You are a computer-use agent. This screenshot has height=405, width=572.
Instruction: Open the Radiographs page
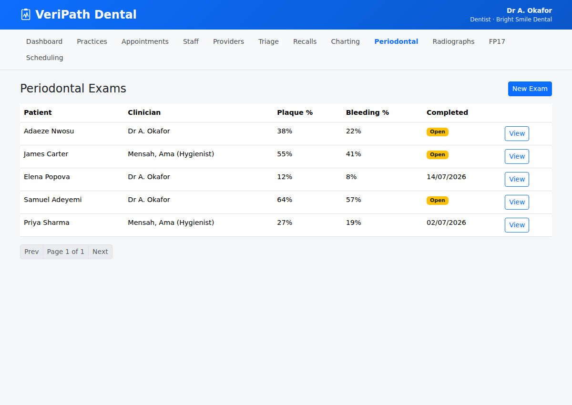pos(453,41)
